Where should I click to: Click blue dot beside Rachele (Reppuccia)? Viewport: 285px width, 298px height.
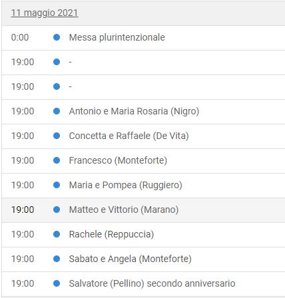(x=57, y=234)
